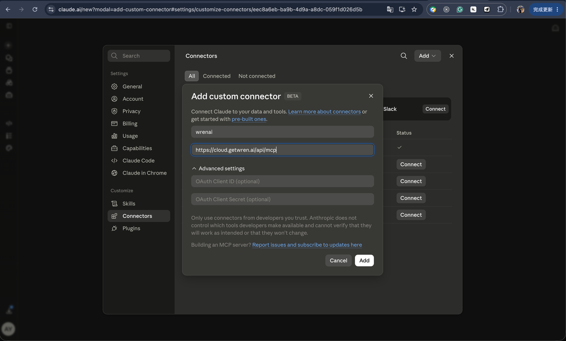Click the browser forward arrow
This screenshot has width=566, height=341.
click(x=21, y=9)
